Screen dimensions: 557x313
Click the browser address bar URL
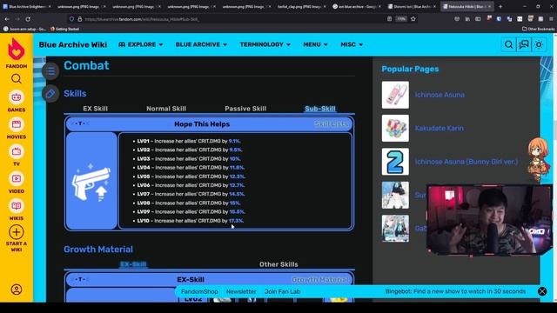click(142, 19)
